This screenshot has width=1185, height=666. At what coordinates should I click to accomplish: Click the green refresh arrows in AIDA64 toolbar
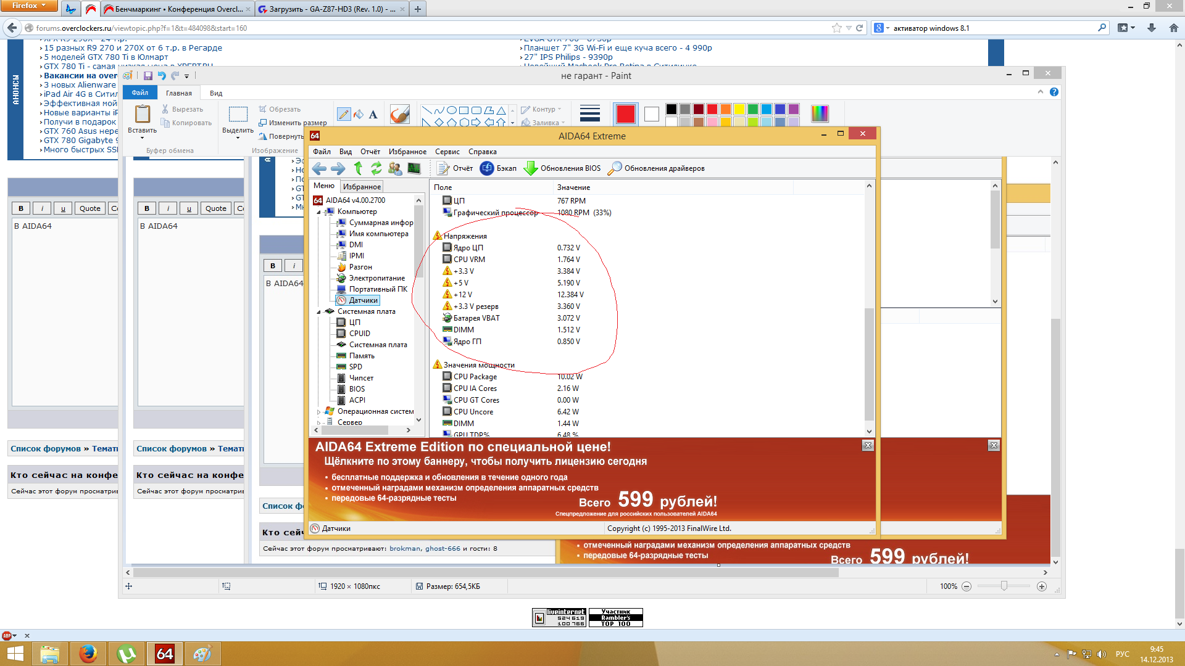[x=376, y=168]
